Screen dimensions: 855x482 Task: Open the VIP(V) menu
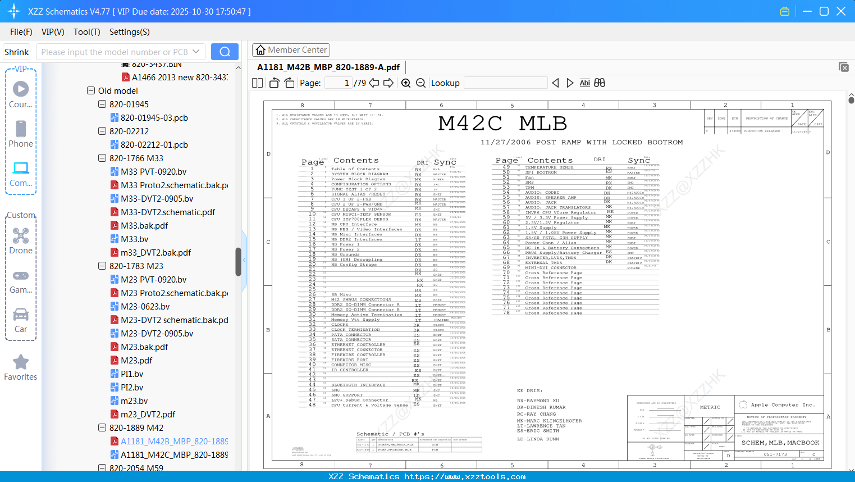tap(53, 32)
